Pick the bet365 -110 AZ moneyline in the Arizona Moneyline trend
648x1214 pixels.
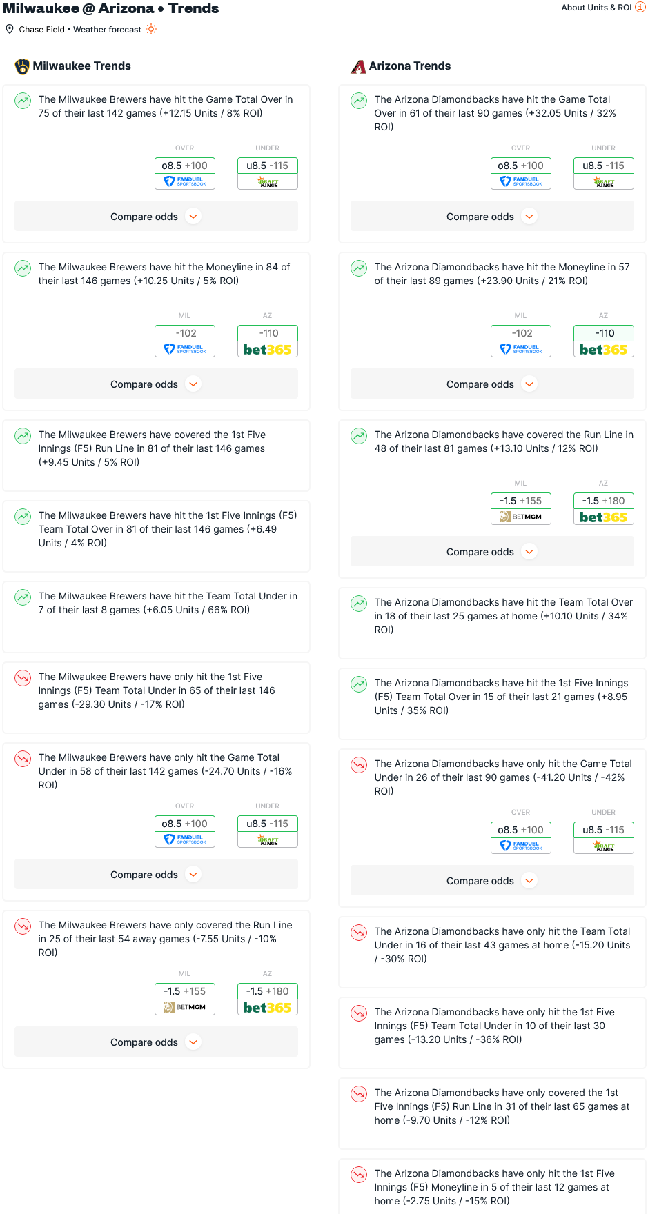click(603, 341)
